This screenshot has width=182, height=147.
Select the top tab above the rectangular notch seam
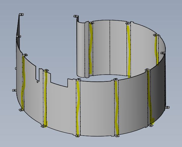[46, 71]
